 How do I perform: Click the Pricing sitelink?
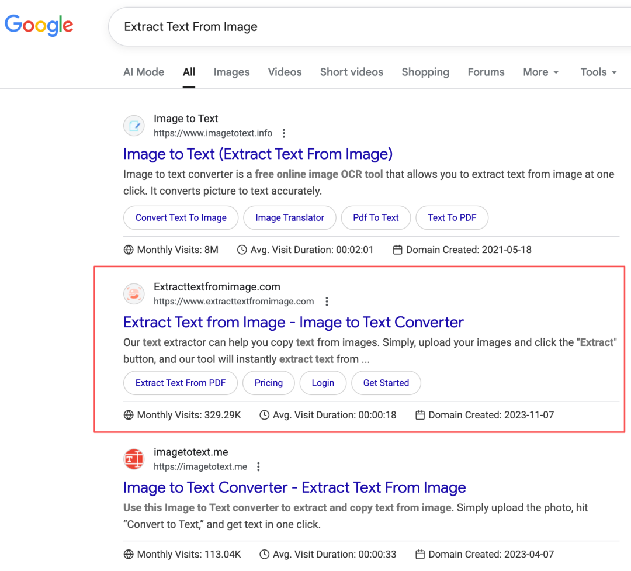click(268, 383)
